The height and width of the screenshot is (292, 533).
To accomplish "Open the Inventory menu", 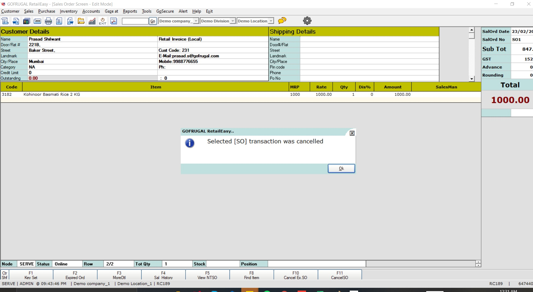I will 68,11.
